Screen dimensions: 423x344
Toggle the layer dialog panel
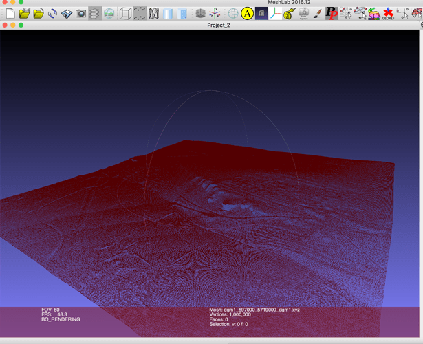[x=95, y=13]
